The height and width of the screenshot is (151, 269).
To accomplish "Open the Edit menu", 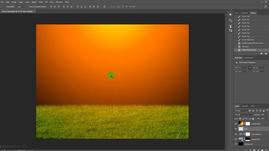I will point(8,2).
